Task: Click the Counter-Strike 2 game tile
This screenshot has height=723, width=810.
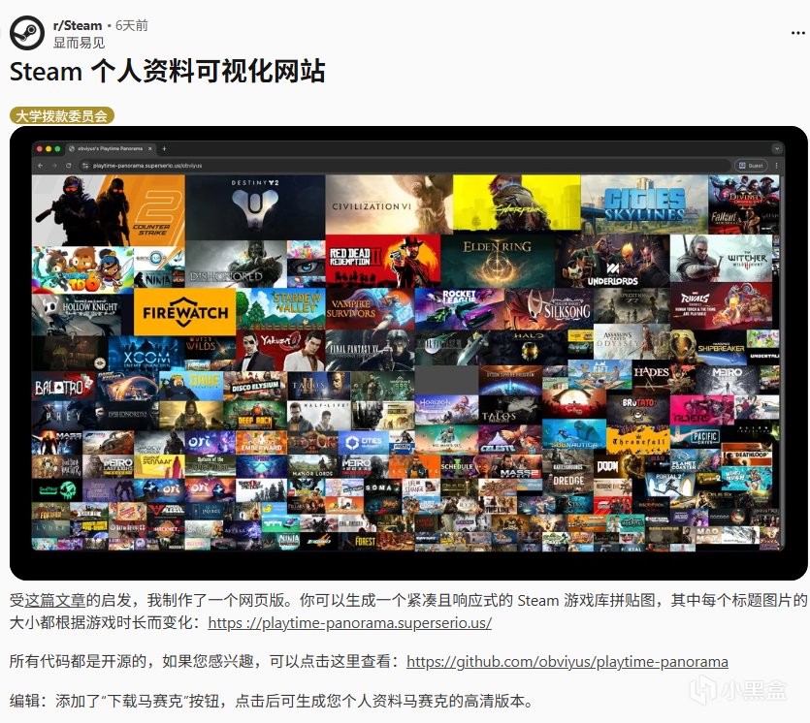Action: (x=109, y=210)
